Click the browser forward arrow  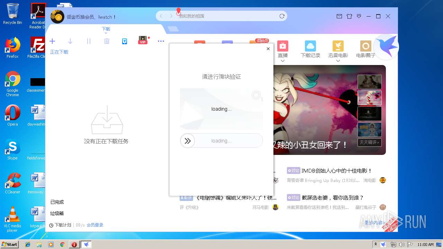[x=171, y=16]
